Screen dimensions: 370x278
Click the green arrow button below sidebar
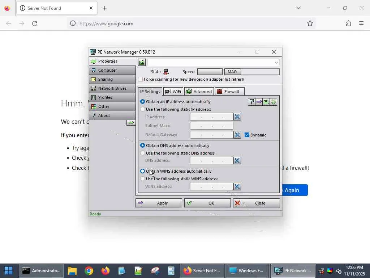(x=131, y=123)
